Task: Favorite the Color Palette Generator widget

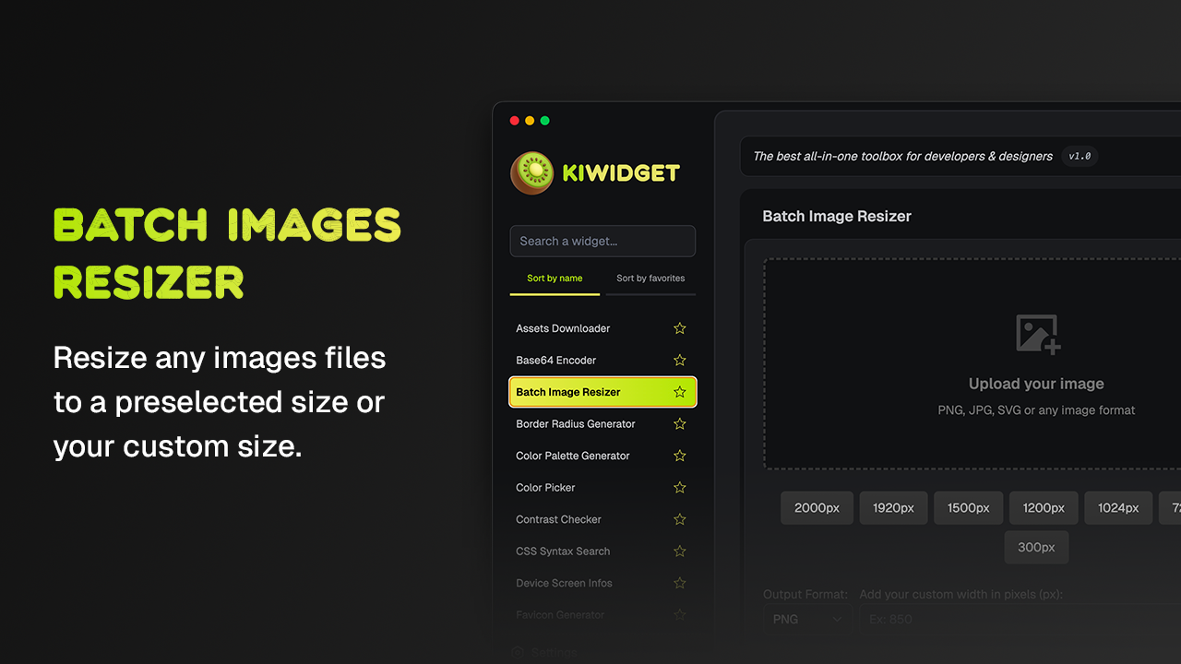Action: tap(680, 455)
